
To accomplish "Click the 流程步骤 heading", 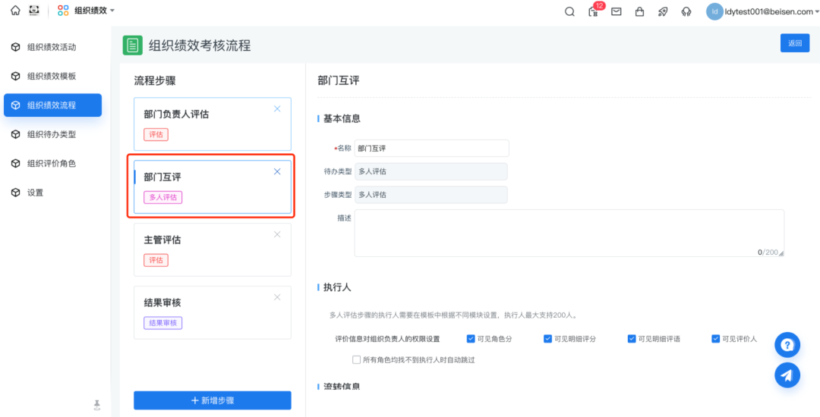I will [x=155, y=80].
